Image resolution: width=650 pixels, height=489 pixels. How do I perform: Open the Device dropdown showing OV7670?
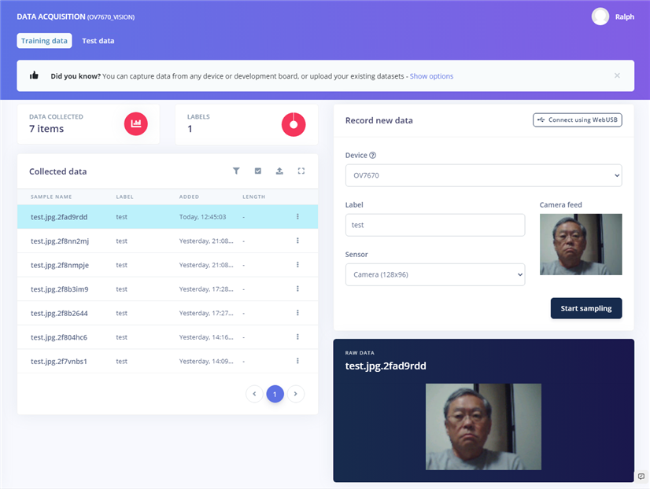[484, 175]
